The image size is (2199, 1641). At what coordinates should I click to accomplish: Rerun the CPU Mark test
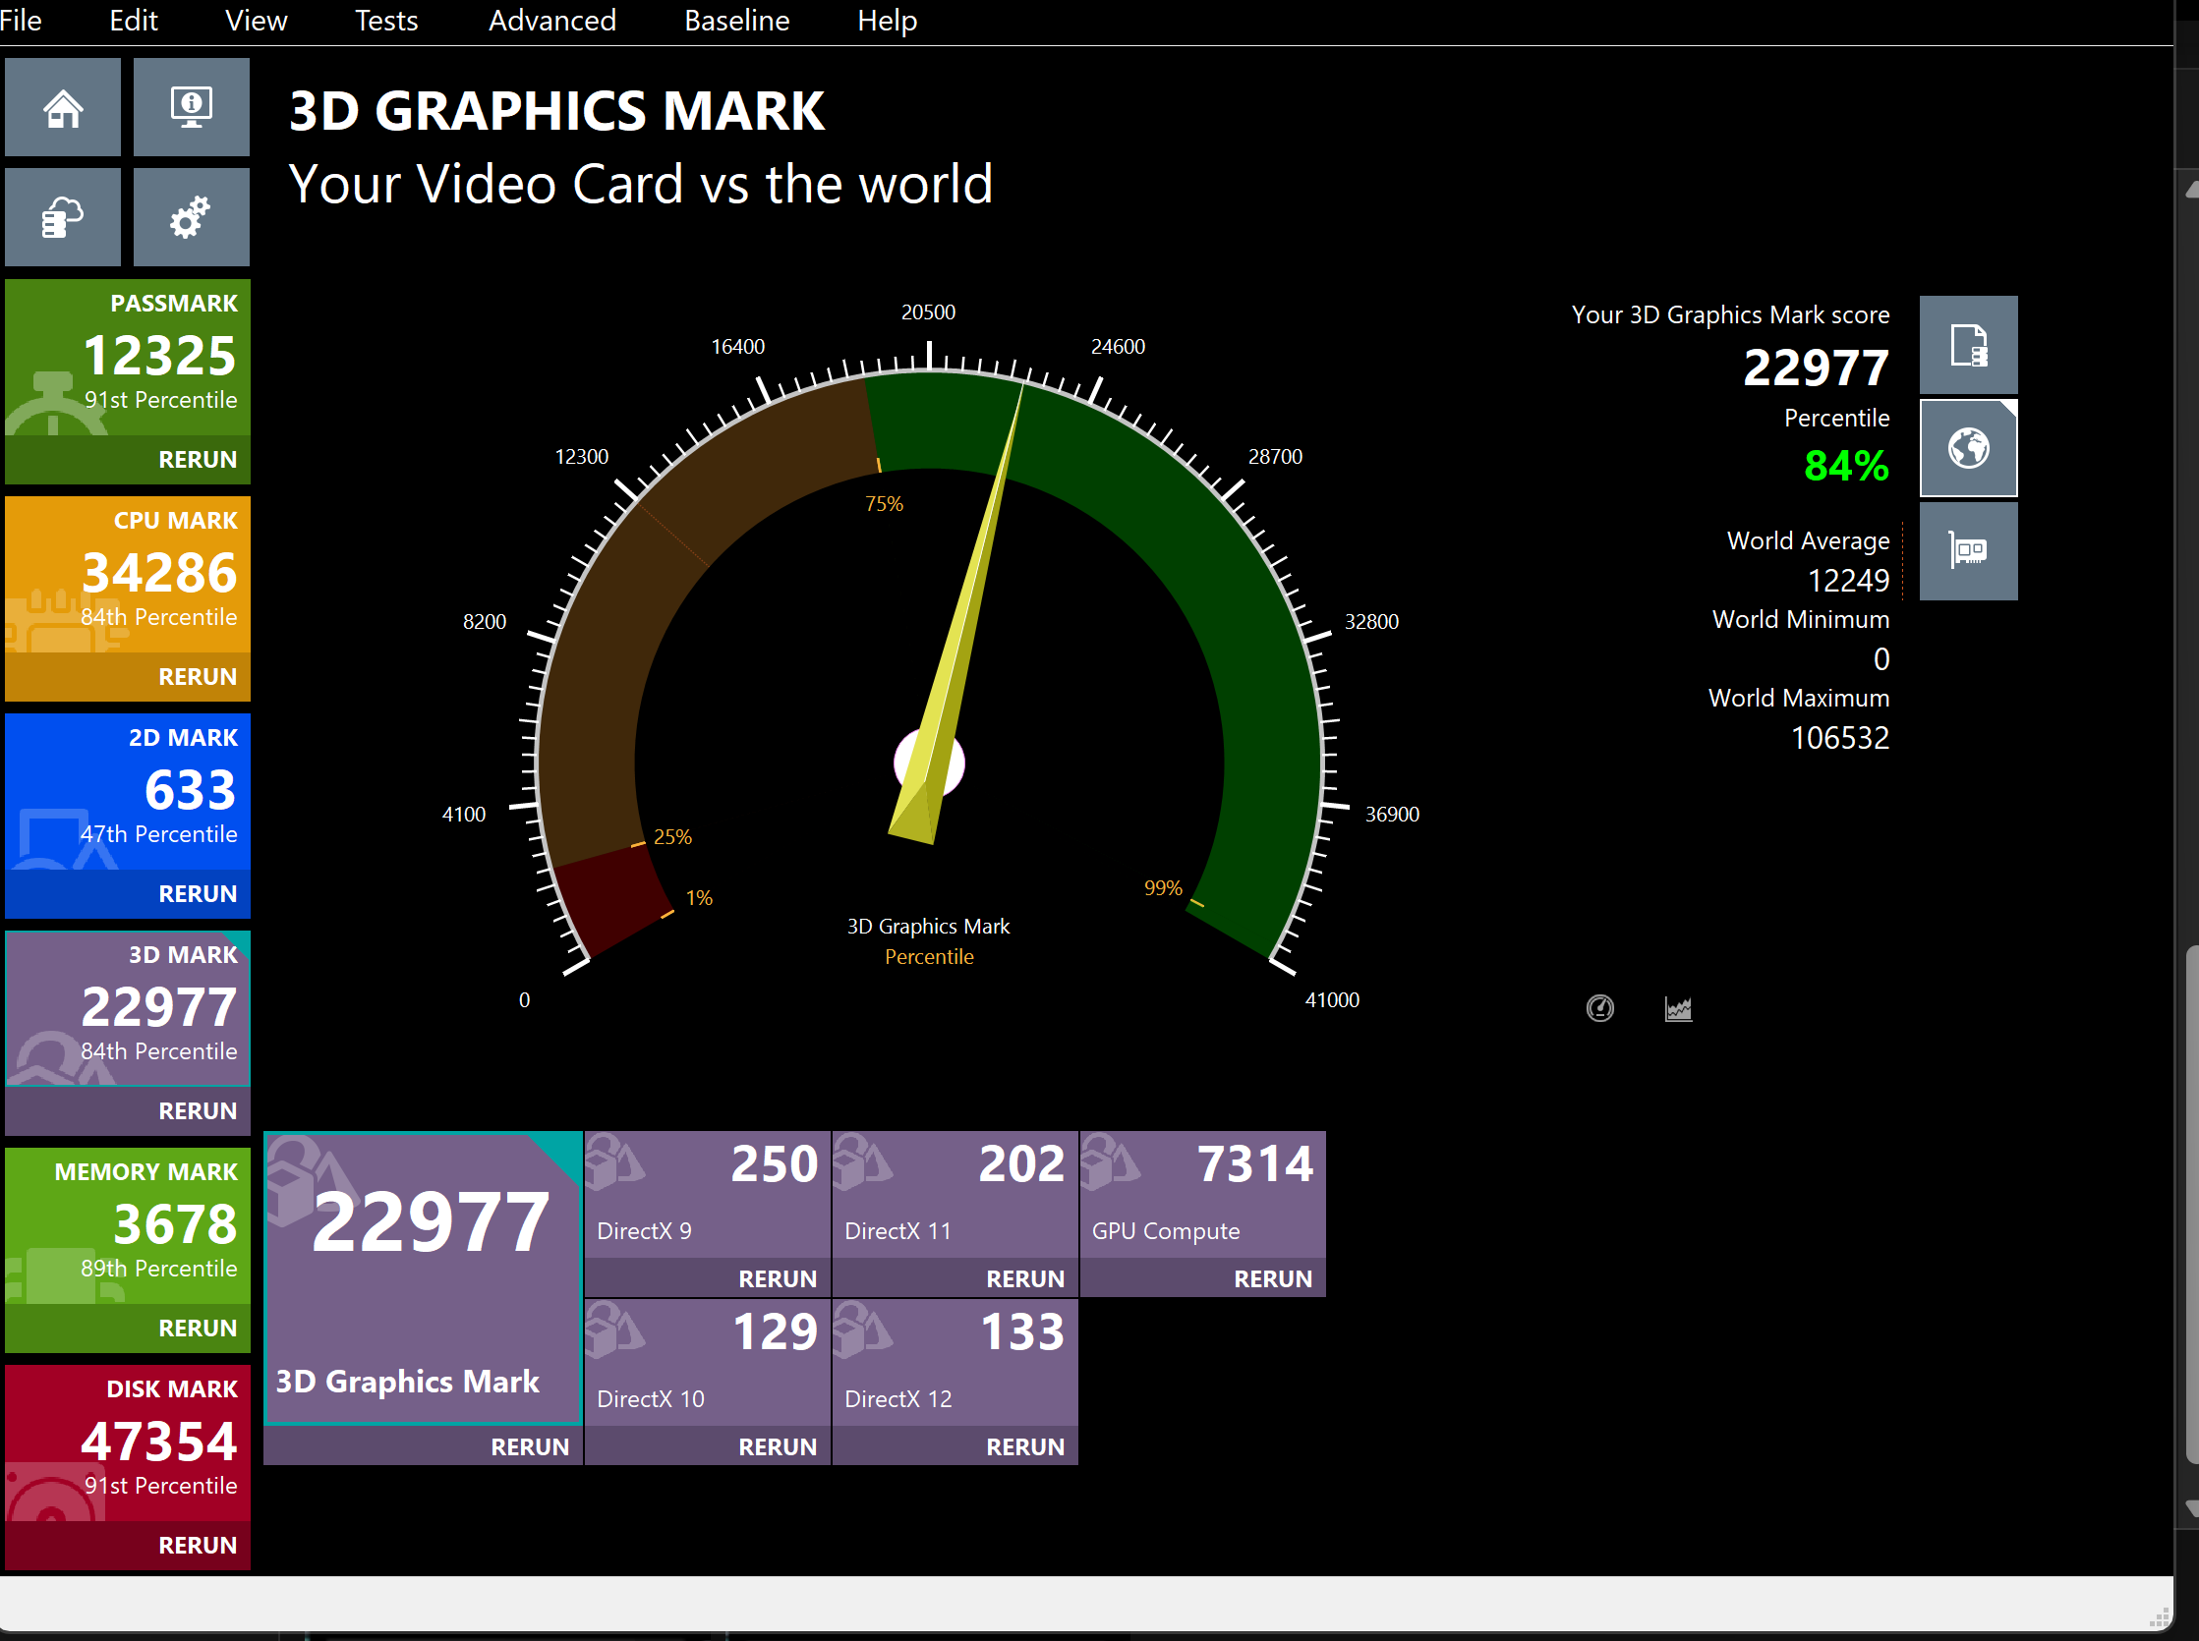pyautogui.click(x=197, y=676)
